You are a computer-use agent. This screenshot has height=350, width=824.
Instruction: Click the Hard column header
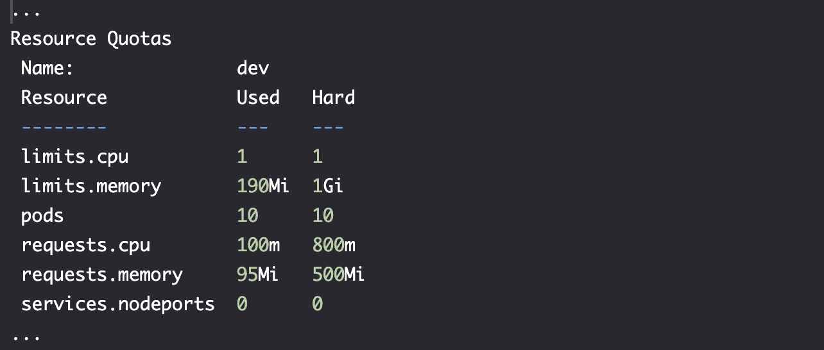coord(334,97)
